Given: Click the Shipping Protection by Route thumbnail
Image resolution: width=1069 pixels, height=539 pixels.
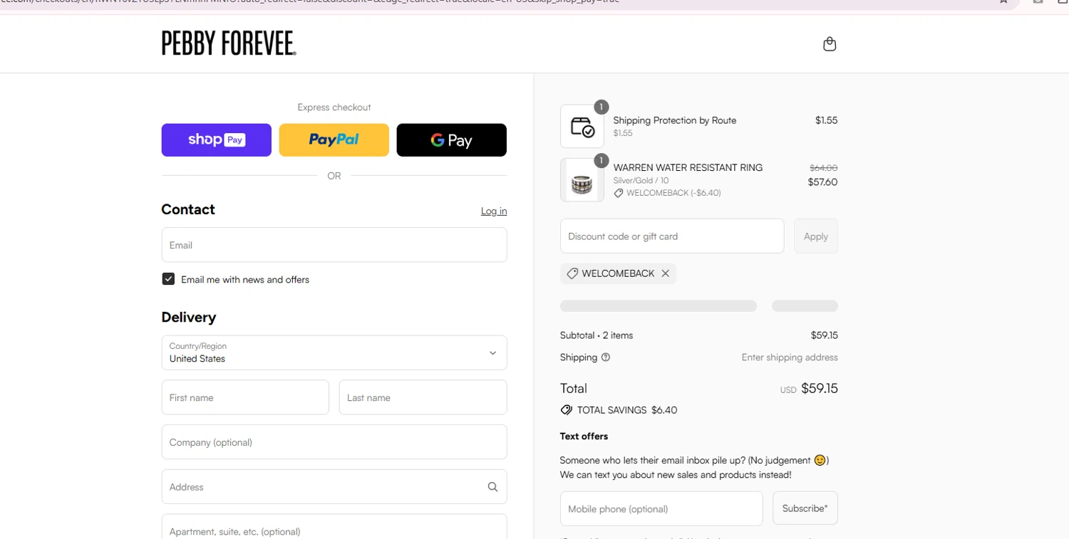Looking at the screenshot, I should [x=582, y=127].
